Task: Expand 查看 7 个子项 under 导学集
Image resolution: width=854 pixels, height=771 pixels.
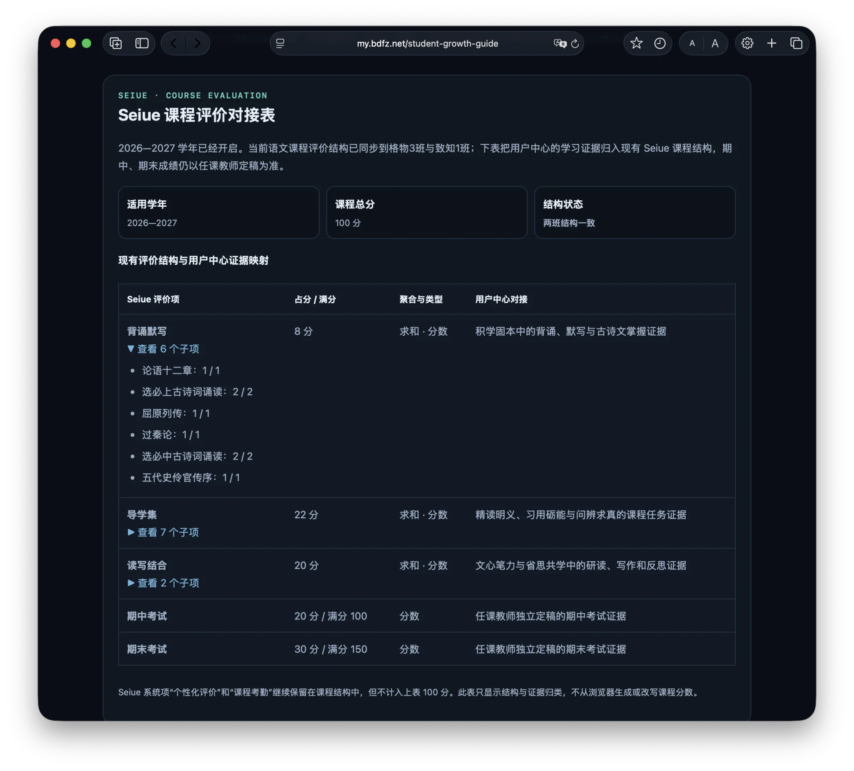Action: 163,532
